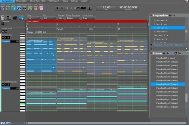
Task: Stop playback with the stop button
Action: (x=58, y=8)
